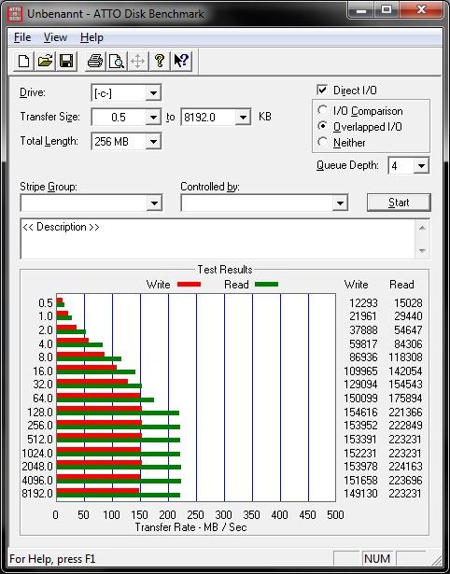Toggle the Direct I/O checkbox
The width and height of the screenshot is (450, 574).
[322, 90]
